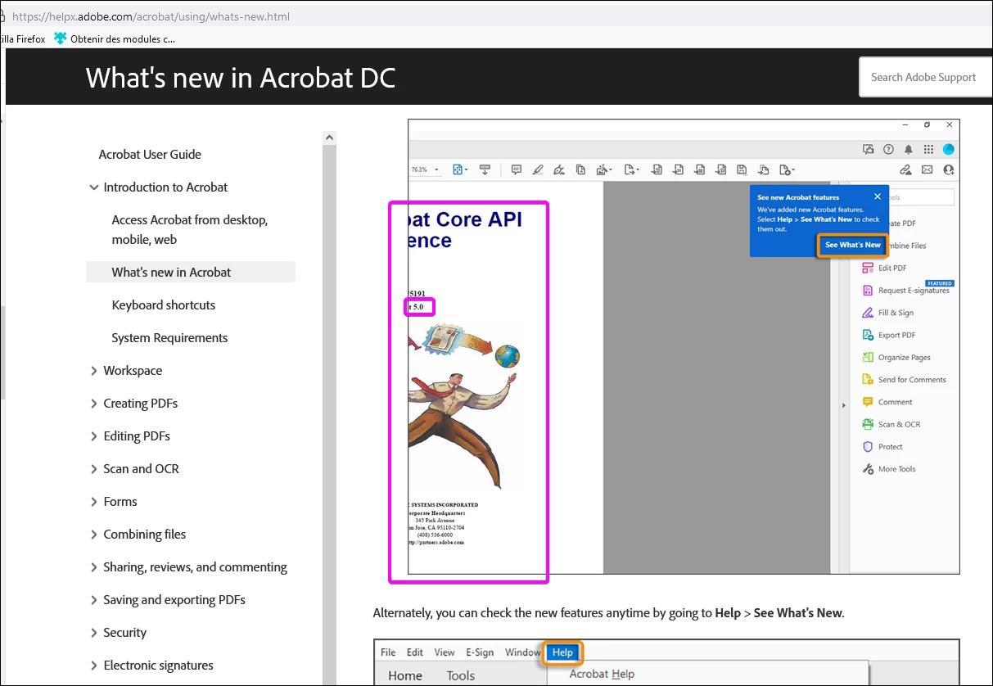Select What's new in Acrobat sidebar item
Screen dimensions: 993x686
coord(190,272)
